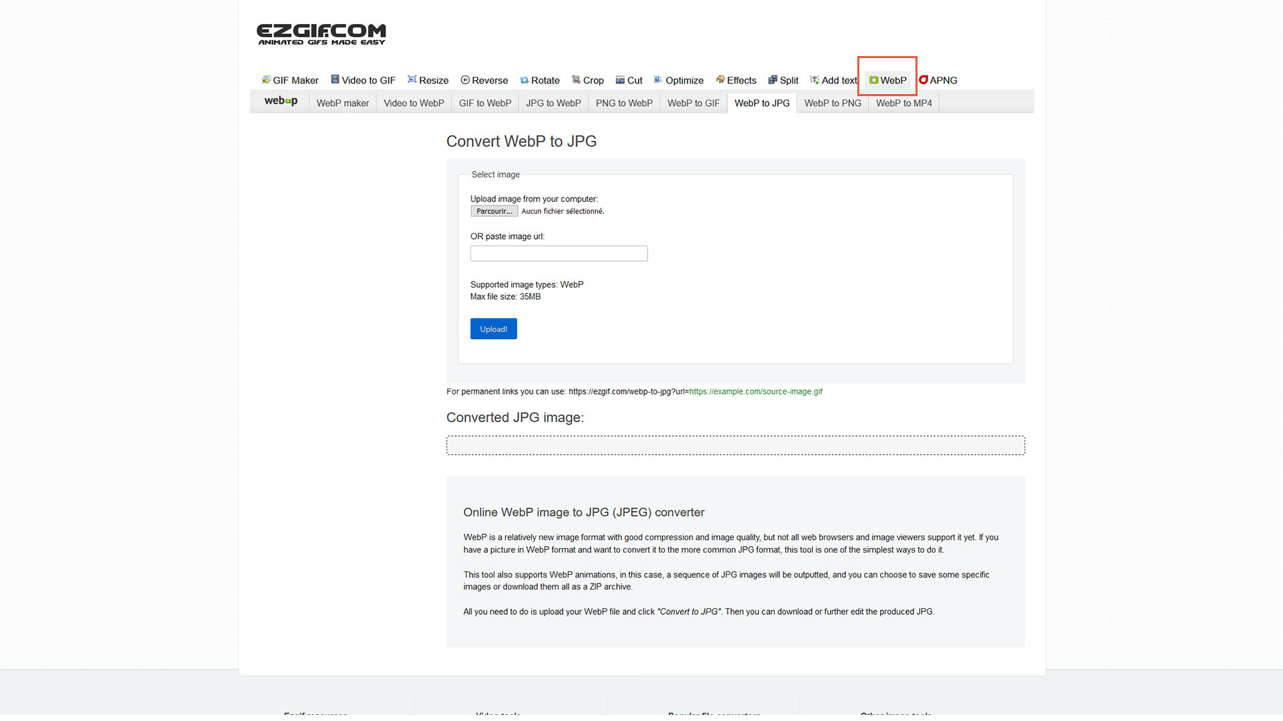Open the Rotate menu item

point(540,80)
